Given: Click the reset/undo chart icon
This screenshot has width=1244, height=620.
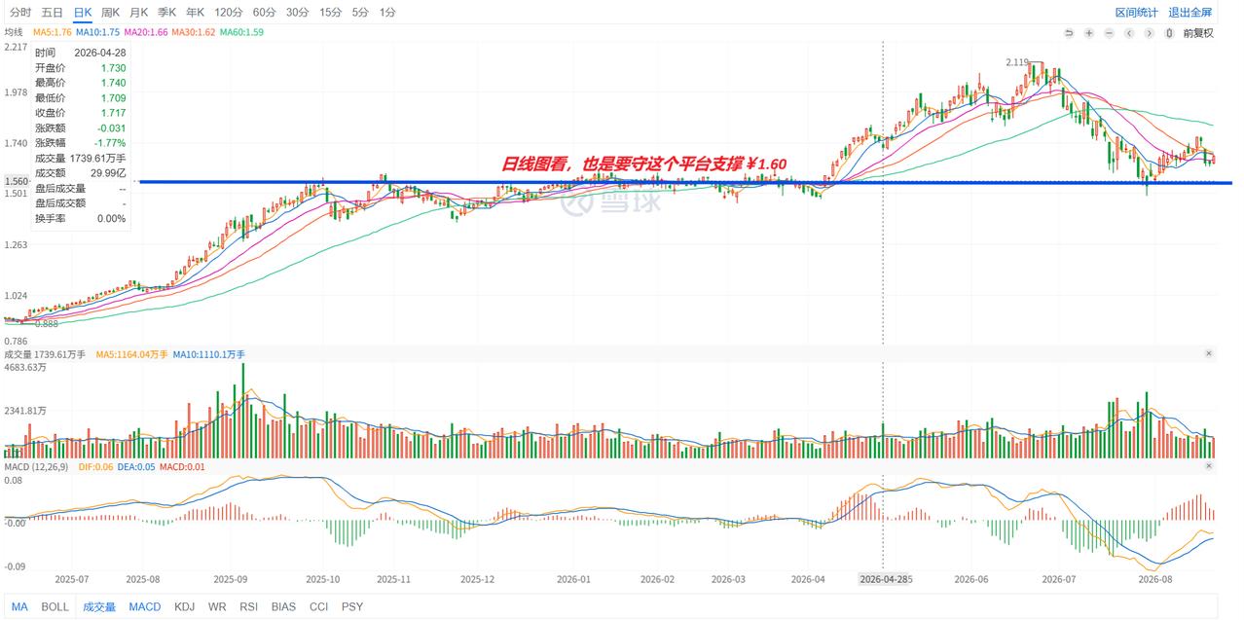Looking at the screenshot, I should (x=1069, y=33).
